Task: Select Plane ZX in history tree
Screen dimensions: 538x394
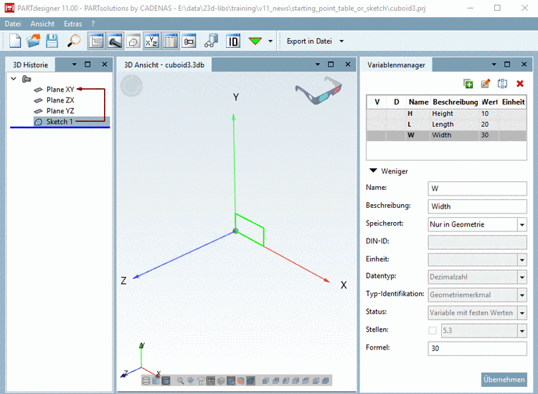Action: (x=60, y=100)
